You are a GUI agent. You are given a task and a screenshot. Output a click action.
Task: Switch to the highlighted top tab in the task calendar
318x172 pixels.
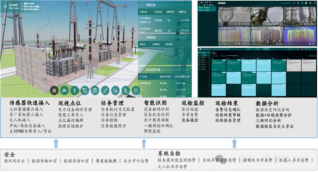coord(266,49)
